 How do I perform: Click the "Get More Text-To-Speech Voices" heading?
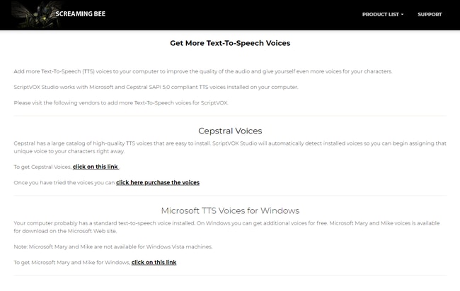coord(230,43)
